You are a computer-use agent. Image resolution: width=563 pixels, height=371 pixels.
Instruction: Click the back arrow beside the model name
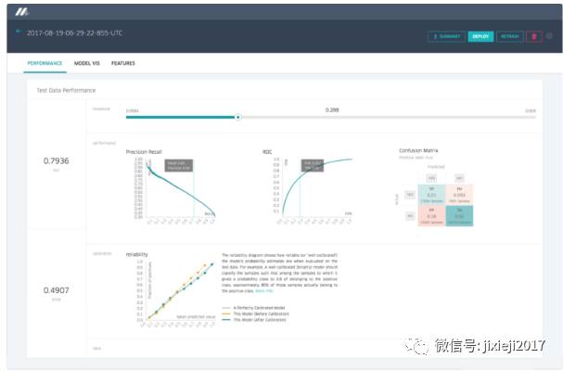(19, 32)
